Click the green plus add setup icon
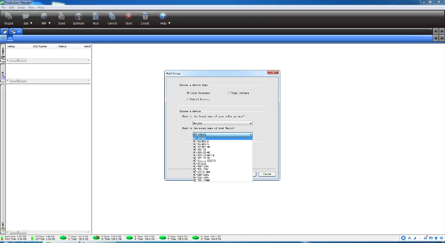 coord(3,38)
